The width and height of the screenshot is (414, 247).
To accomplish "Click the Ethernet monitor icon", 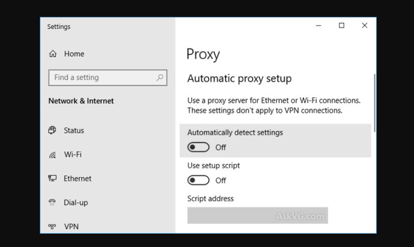I will coord(52,179).
